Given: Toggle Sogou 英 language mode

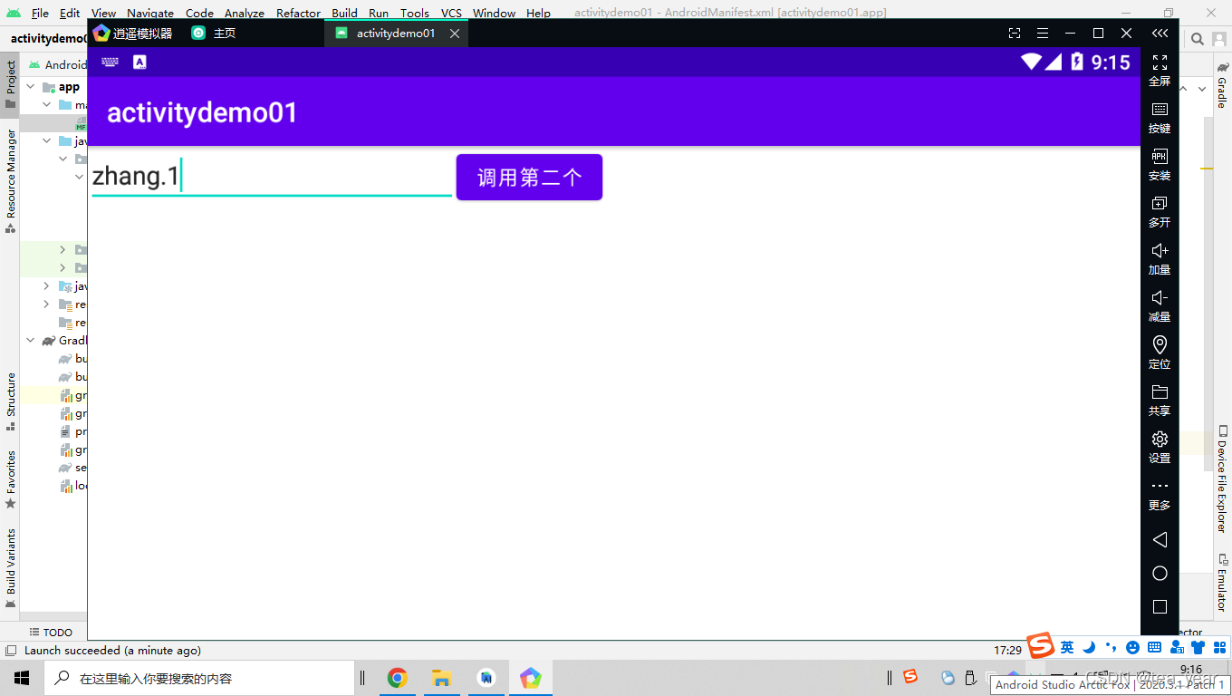Looking at the screenshot, I should 1067,647.
